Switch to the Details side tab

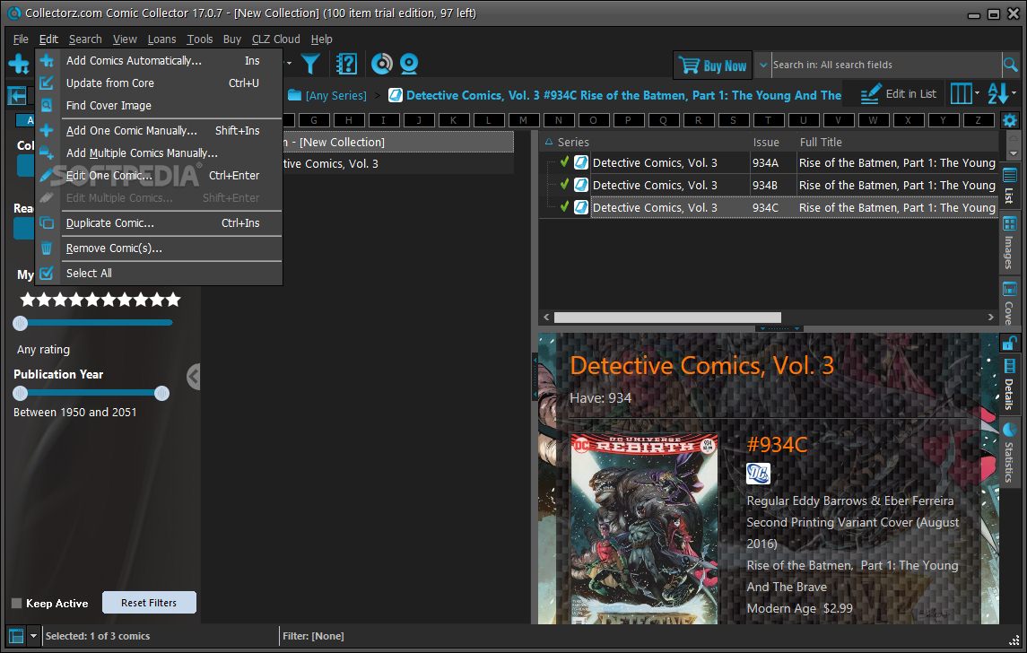(x=1009, y=385)
